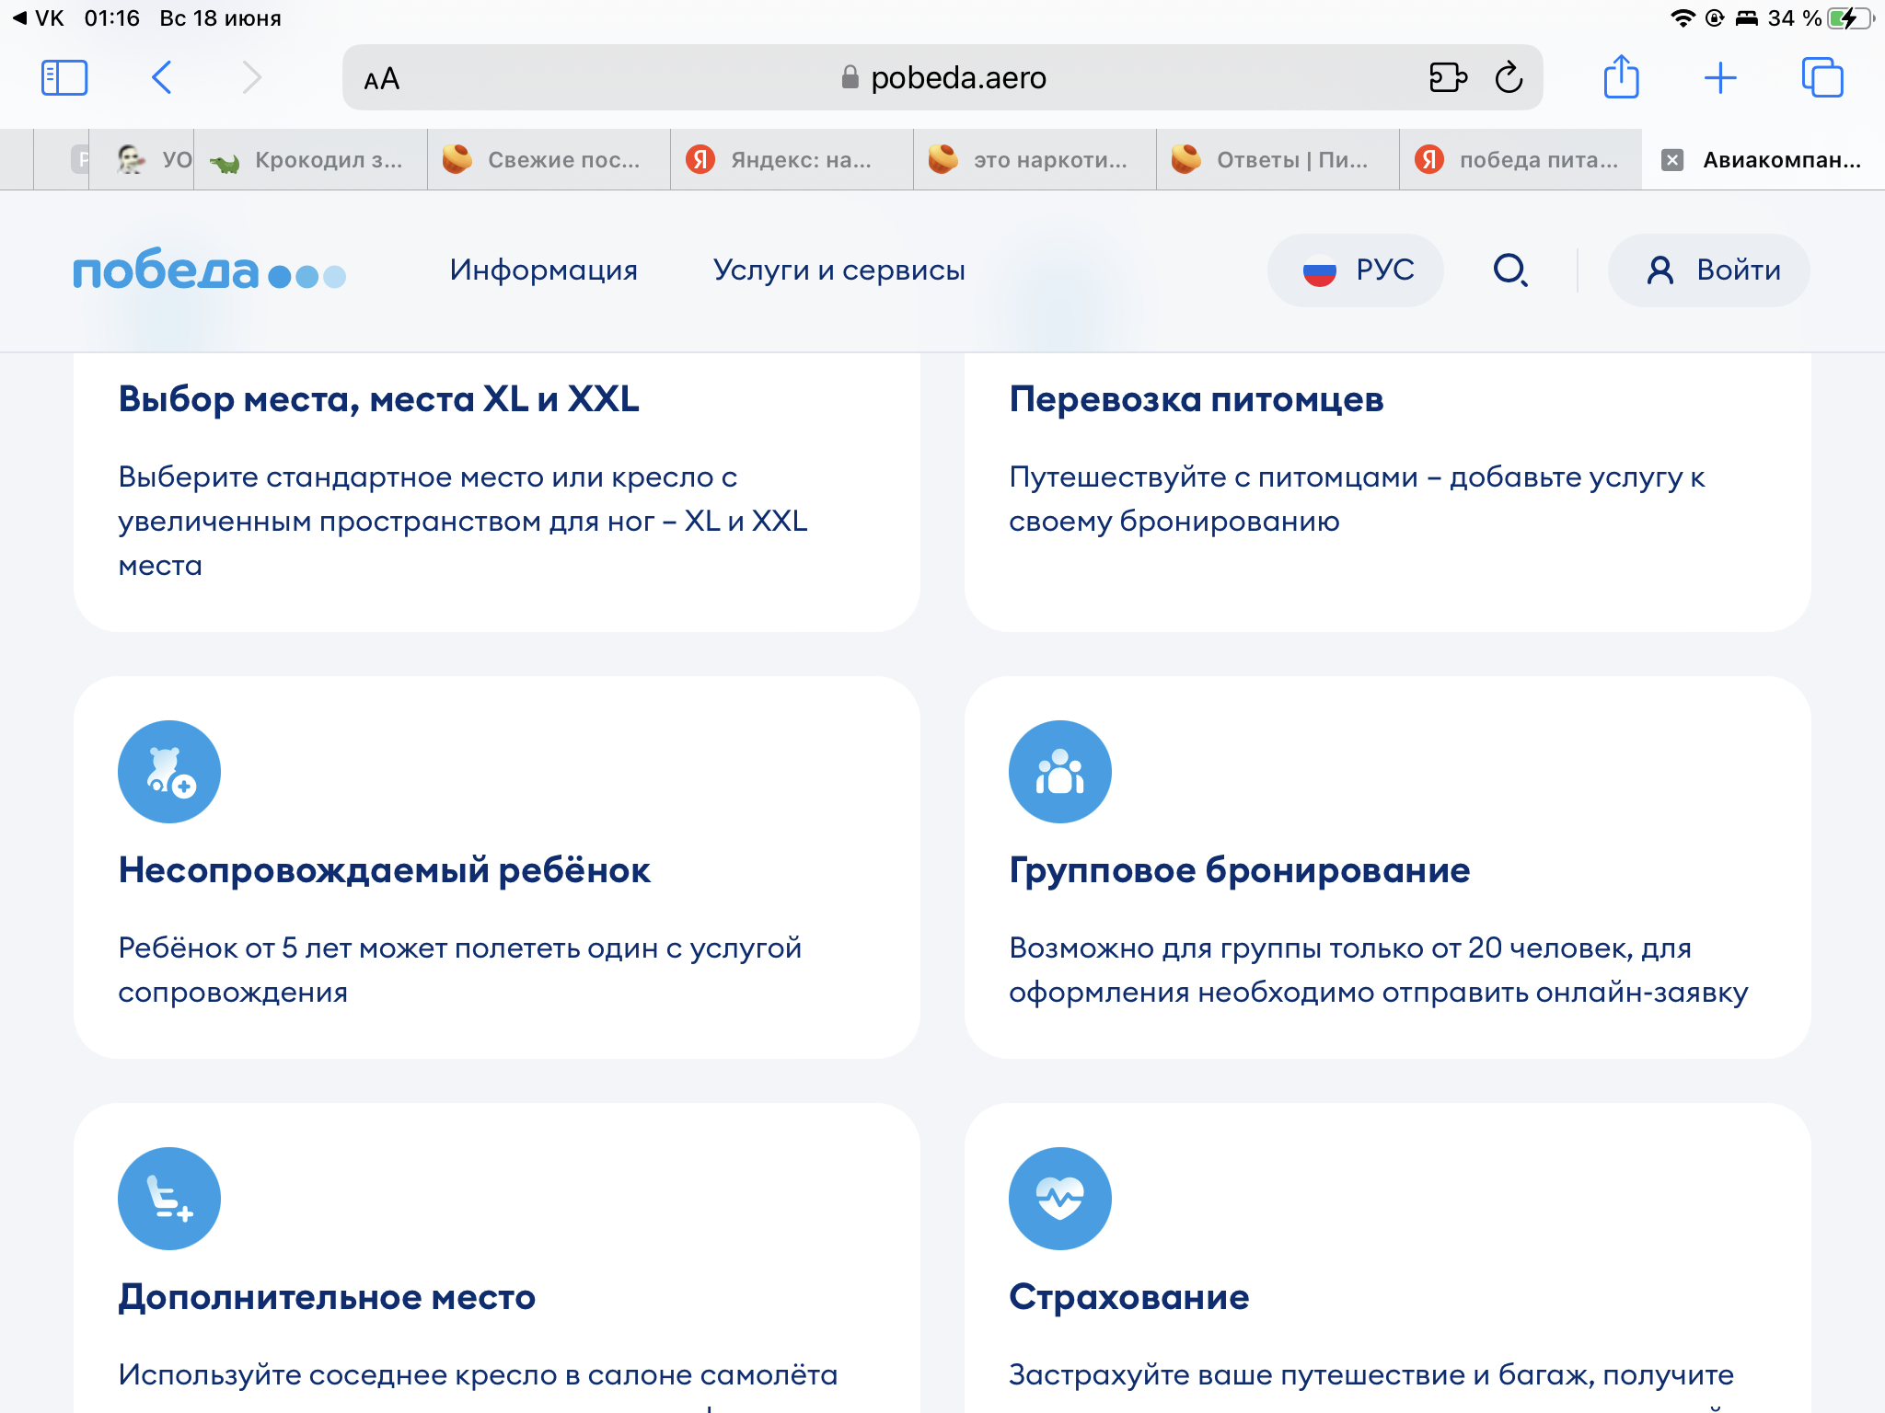Screen dimensions: 1885x1413
Task: Tap the share icon
Action: point(1621,77)
